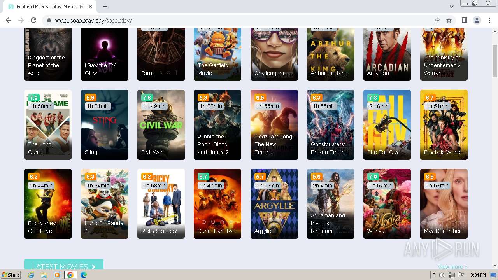Open Bob Marley: One Love poster
This screenshot has height=280, width=498.
click(48, 204)
